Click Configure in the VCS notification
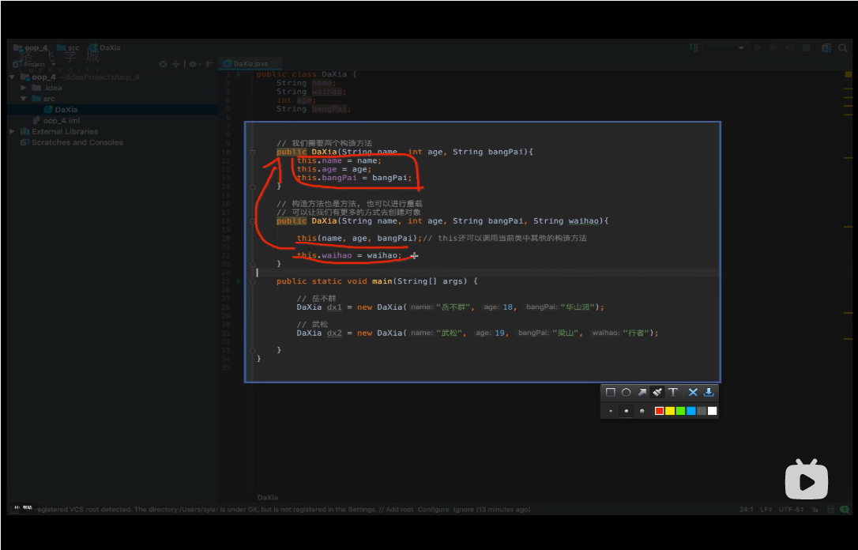Screen dimensions: 858x550 (x=434, y=510)
